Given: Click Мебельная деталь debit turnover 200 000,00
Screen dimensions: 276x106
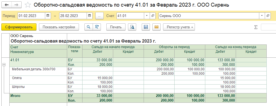Looking at the screenshot, I should pos(159,69).
